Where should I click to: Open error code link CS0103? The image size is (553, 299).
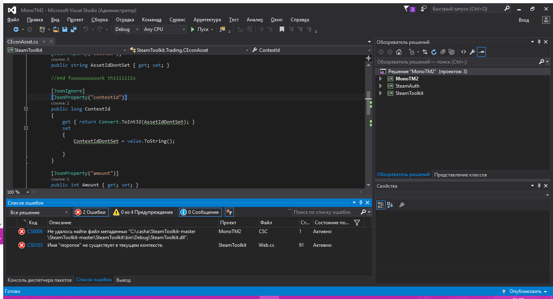coord(35,245)
